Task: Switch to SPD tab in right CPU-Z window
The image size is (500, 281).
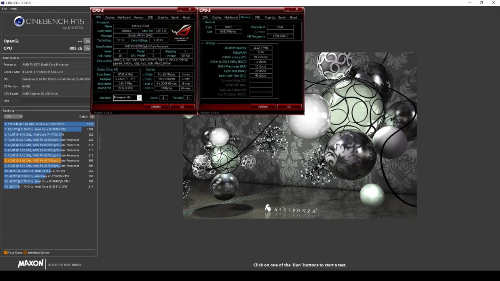Action: (x=257, y=17)
